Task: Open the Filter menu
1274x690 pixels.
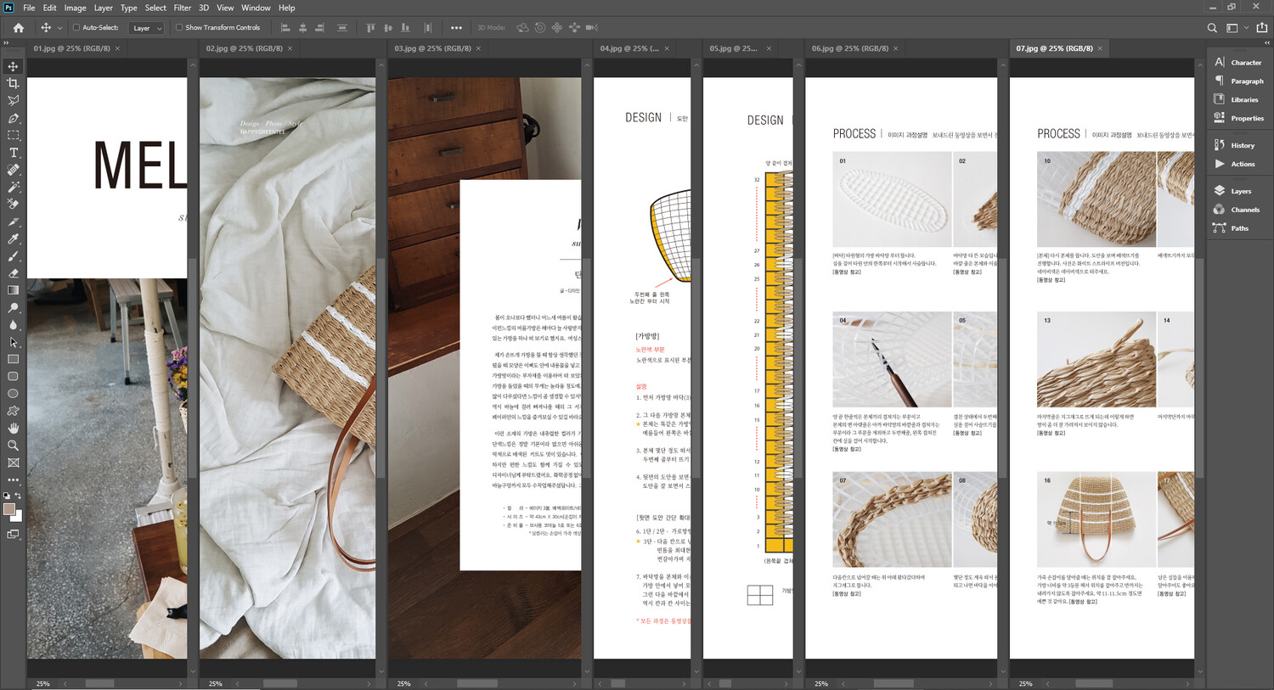Action: point(183,8)
